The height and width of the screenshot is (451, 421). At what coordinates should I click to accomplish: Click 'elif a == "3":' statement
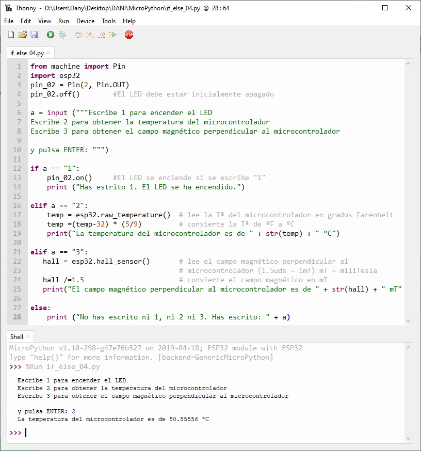(x=59, y=252)
